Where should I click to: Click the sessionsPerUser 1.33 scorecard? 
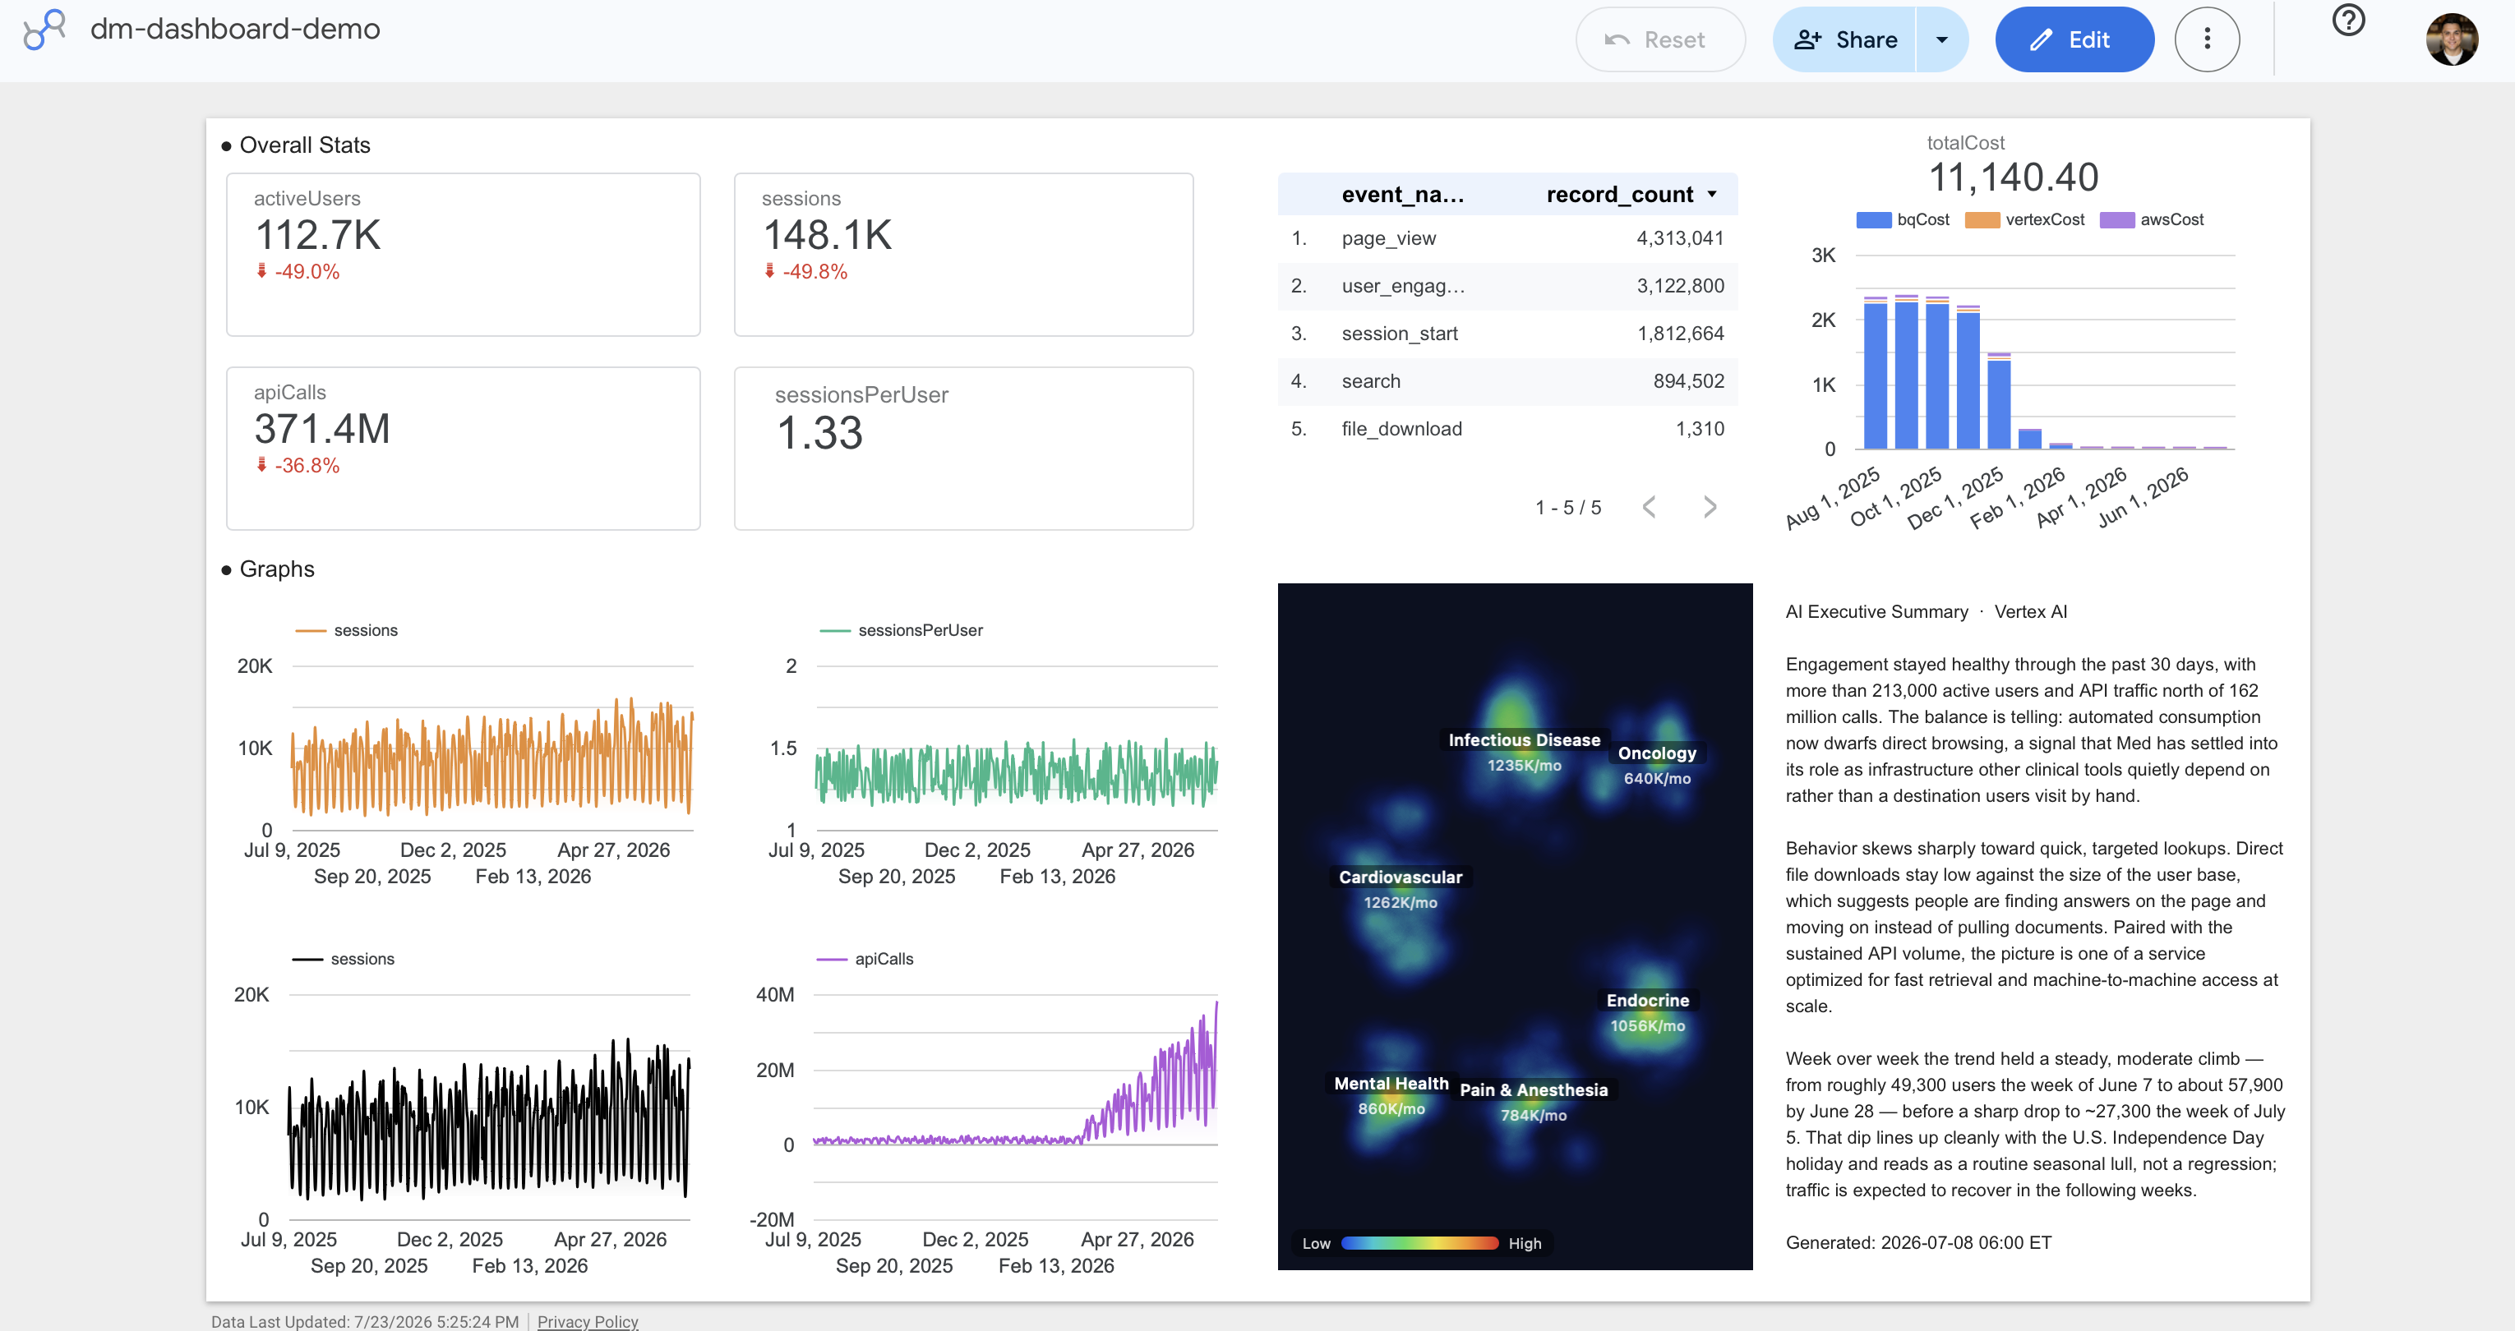pos(962,449)
